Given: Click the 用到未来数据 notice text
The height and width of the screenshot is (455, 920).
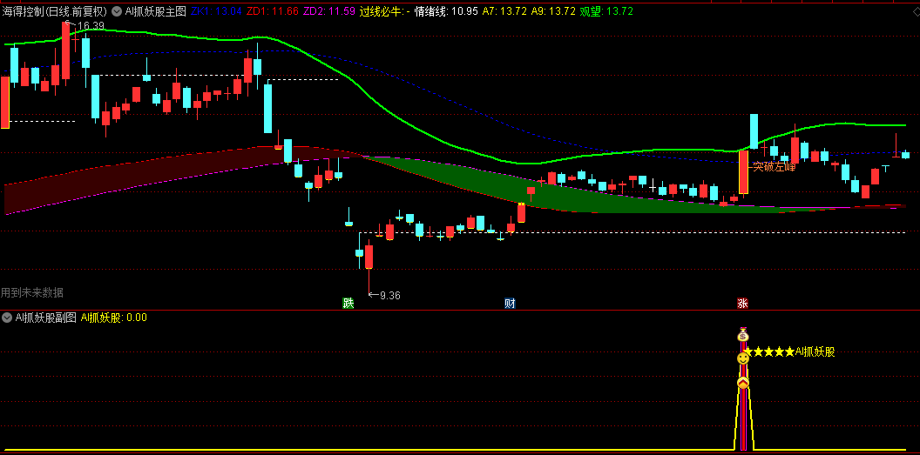Looking at the screenshot, I should coord(31,292).
